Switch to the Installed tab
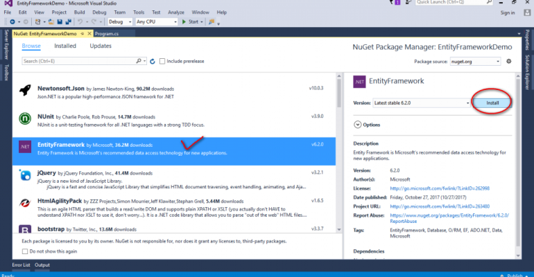This screenshot has height=277, width=534. [x=65, y=46]
